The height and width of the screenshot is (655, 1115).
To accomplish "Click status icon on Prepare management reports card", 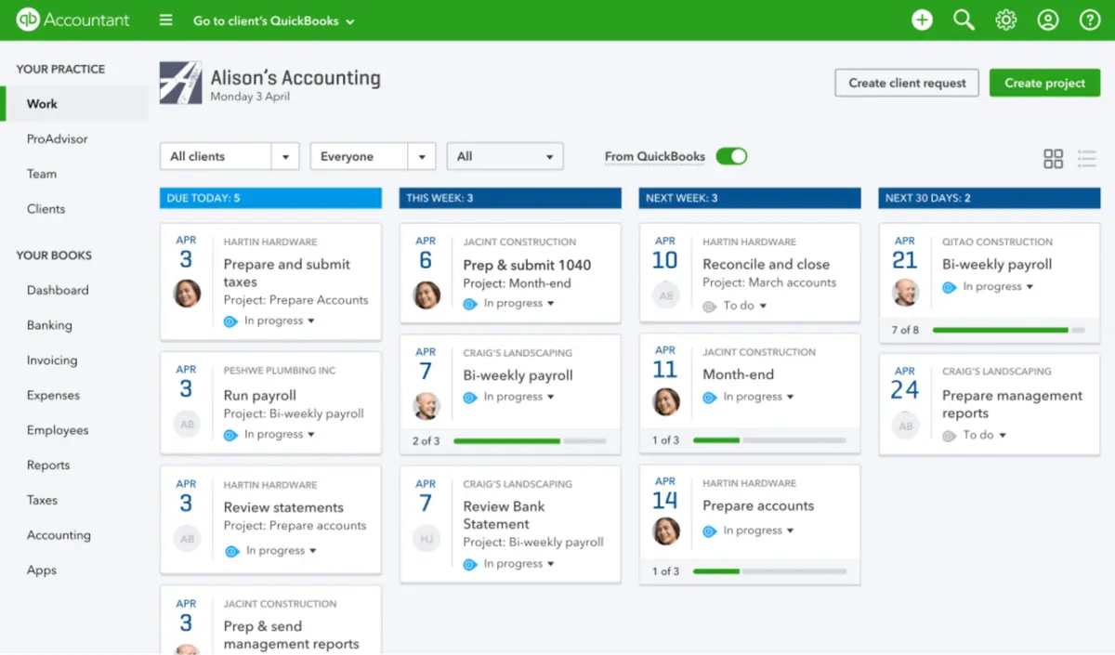I will point(950,435).
